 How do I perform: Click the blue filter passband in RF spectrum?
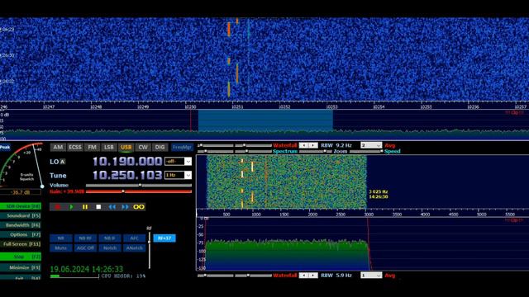click(265, 120)
